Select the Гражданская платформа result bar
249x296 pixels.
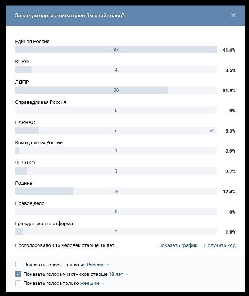point(116,232)
